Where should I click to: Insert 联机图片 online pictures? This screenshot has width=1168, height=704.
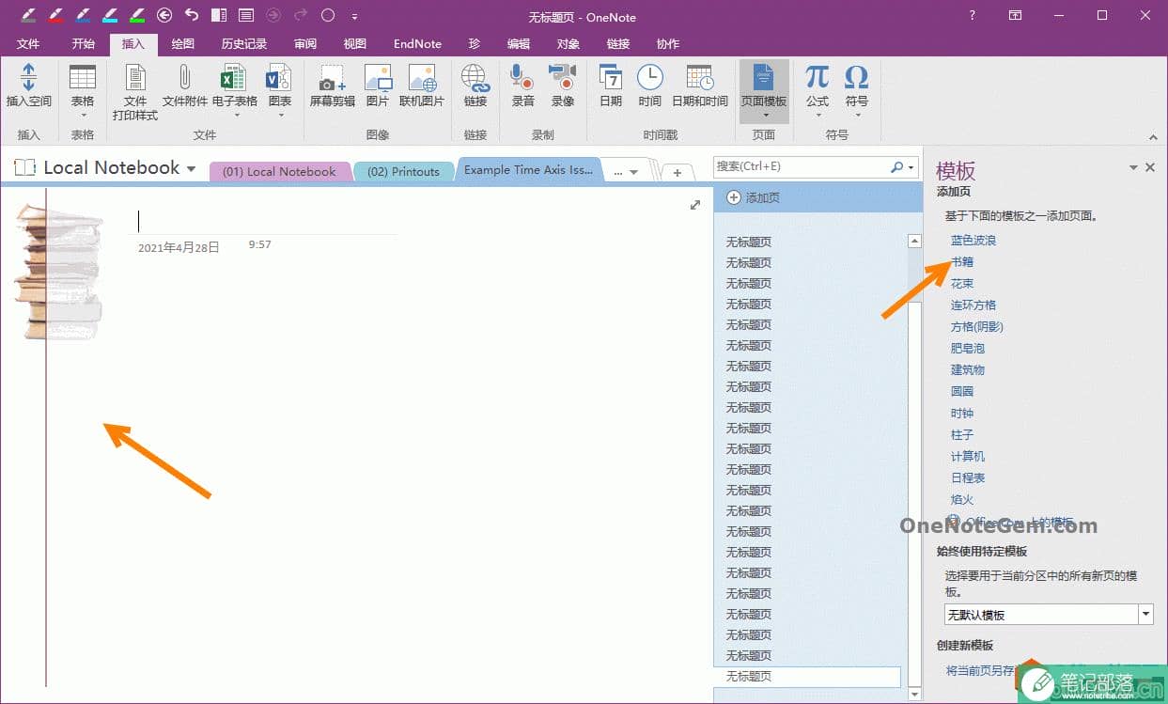422,86
